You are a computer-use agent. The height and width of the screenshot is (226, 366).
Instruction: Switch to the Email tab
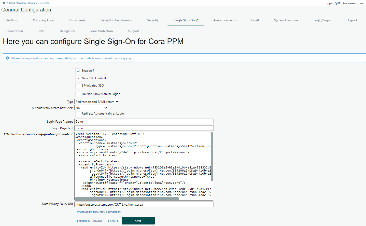tap(255, 20)
